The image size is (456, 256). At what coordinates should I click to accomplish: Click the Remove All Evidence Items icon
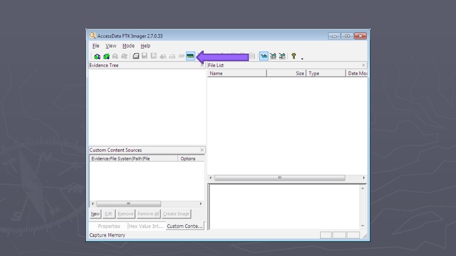(124, 56)
